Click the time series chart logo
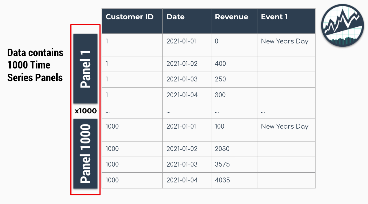Screen dimensions: 368x204 click(342, 26)
